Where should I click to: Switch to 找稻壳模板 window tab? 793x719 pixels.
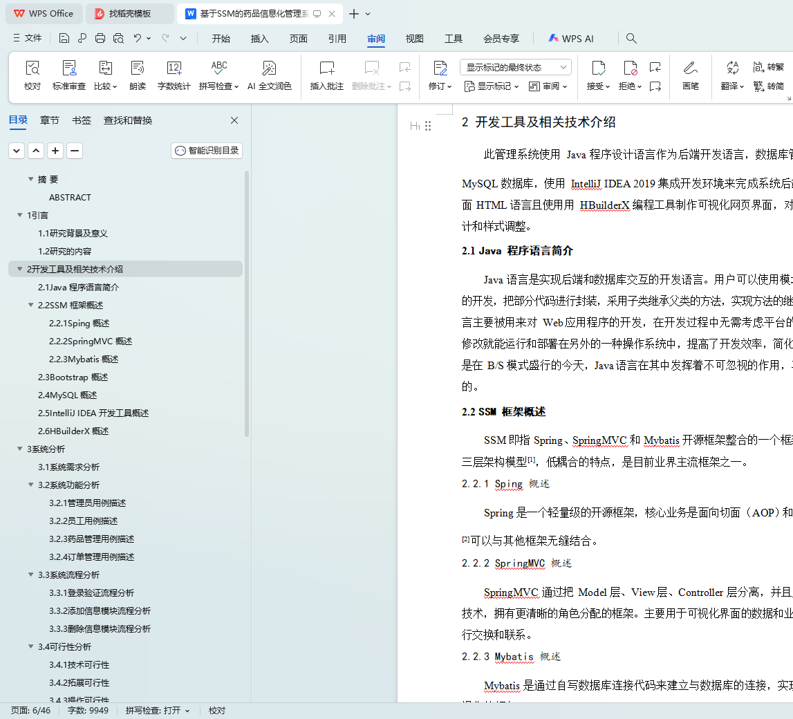coord(129,14)
